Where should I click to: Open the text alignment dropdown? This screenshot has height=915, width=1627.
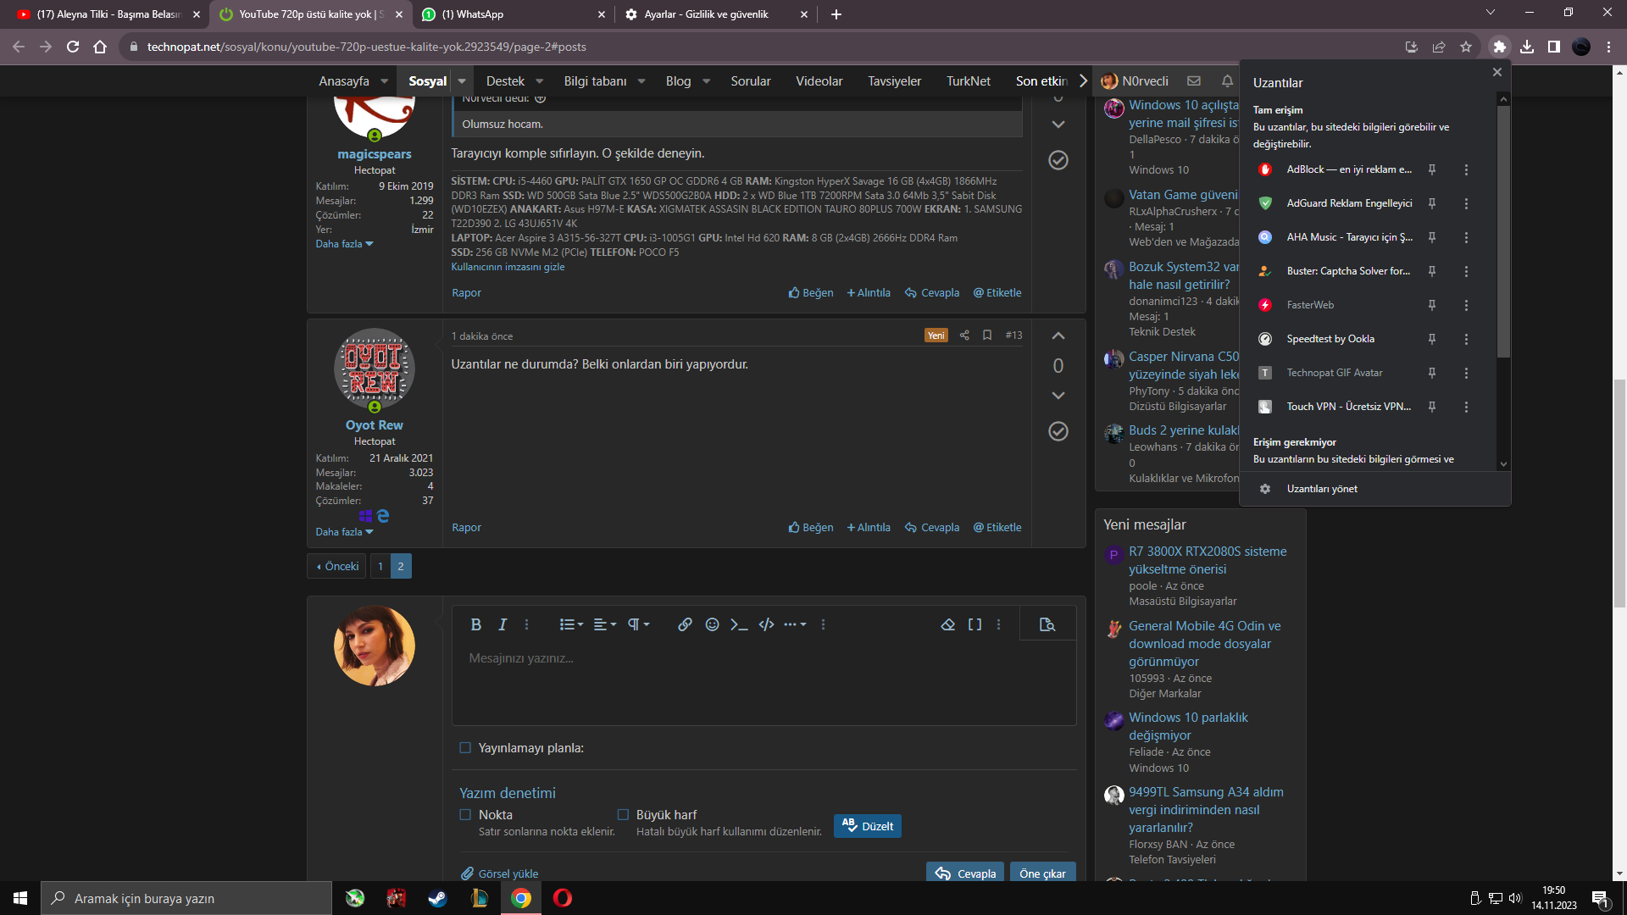603,624
